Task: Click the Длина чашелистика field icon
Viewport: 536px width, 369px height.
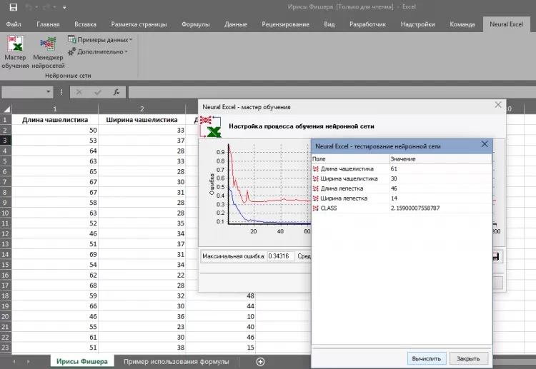Action: (x=316, y=168)
